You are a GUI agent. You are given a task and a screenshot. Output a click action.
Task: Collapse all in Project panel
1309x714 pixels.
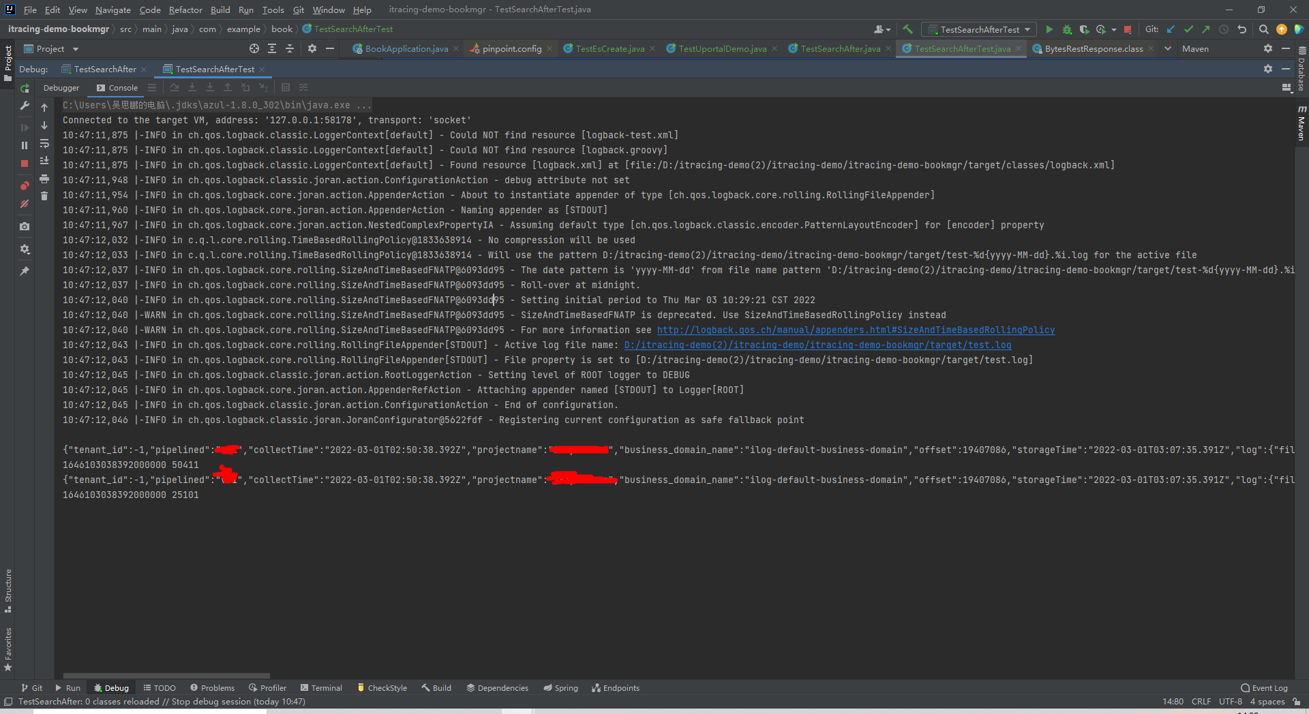pos(290,48)
